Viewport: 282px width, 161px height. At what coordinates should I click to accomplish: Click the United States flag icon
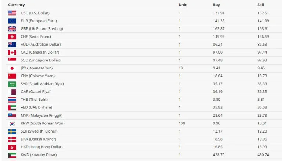coord(12,13)
